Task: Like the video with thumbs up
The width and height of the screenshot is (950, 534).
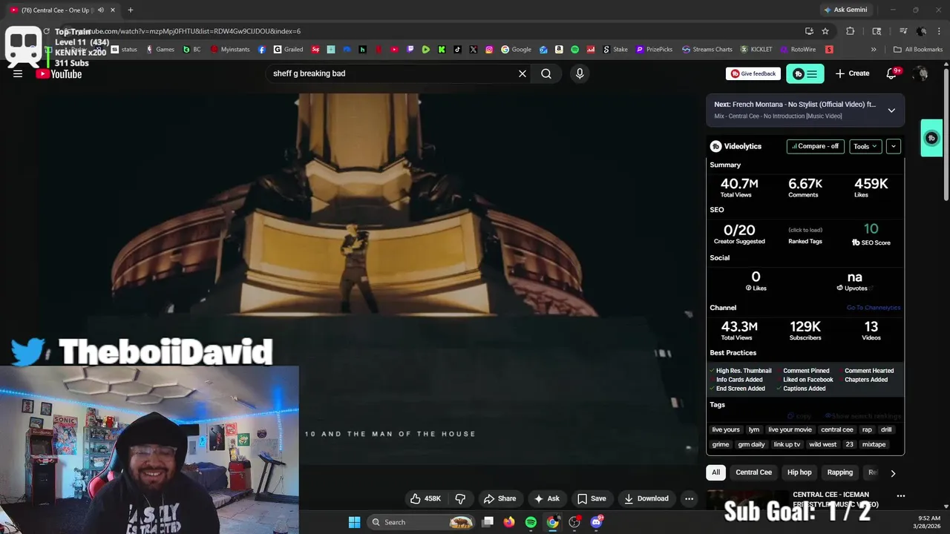Action: coord(426,498)
